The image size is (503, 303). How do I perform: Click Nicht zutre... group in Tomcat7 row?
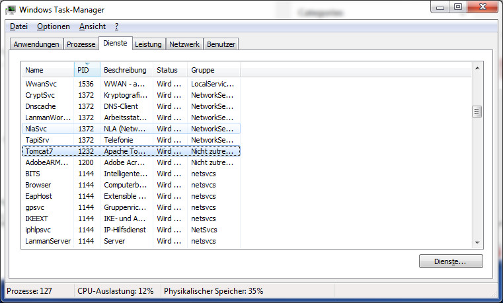pos(212,151)
